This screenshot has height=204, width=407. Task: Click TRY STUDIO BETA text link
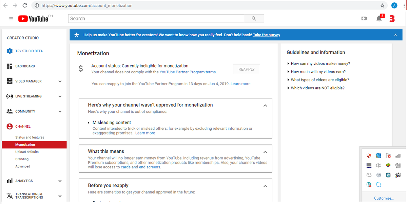coord(29,51)
